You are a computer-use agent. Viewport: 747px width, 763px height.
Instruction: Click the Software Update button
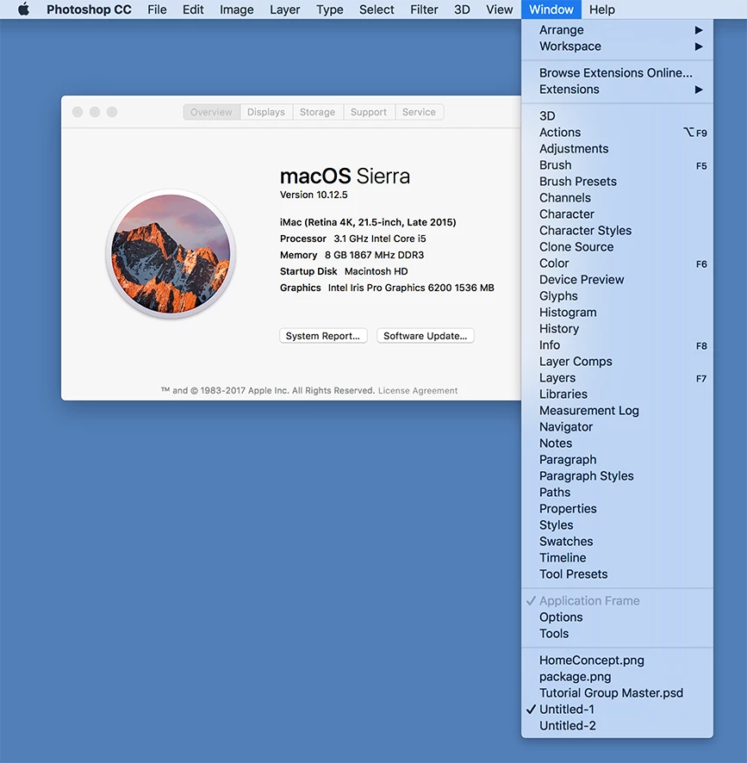pos(425,336)
